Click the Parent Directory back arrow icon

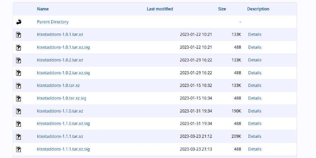[19, 22]
